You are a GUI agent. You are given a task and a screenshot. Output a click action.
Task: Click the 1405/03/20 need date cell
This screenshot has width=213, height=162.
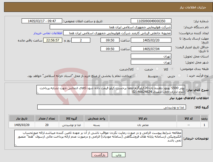[22, 125]
